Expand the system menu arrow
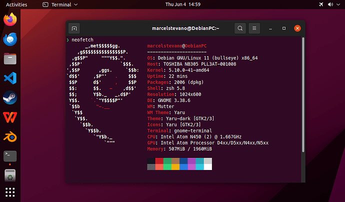 coord(338,4)
